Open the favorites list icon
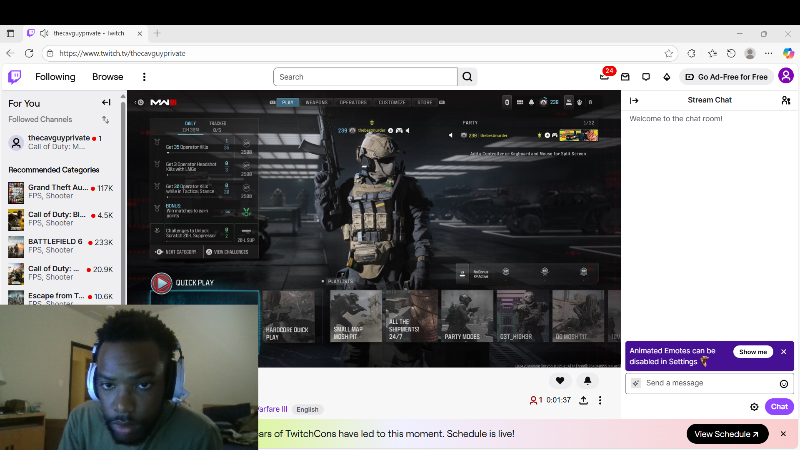The image size is (800, 450). tap(712, 53)
